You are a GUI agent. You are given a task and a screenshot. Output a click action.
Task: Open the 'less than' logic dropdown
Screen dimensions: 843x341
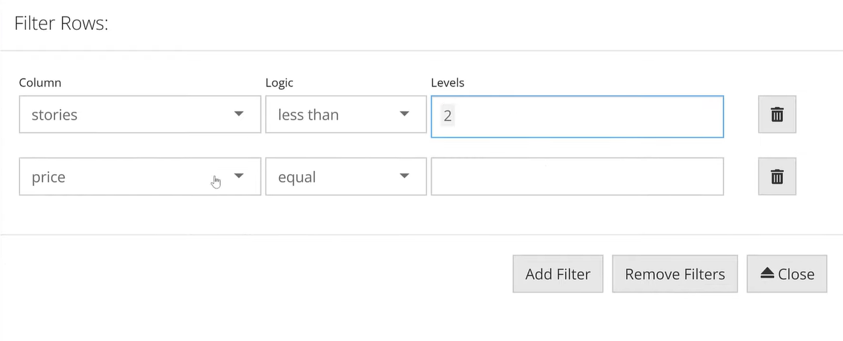click(x=345, y=114)
